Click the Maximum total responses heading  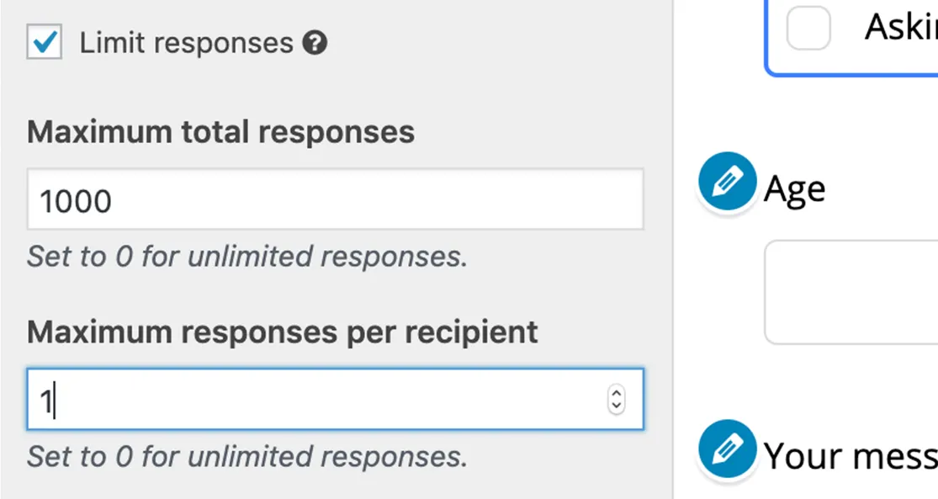tap(220, 132)
